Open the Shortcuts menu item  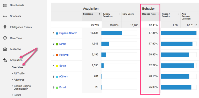pyautogui.click(x=15, y=16)
